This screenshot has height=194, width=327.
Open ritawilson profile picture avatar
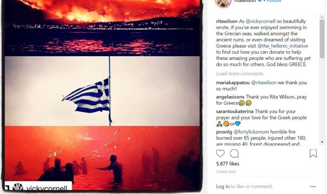tap(223, 3)
